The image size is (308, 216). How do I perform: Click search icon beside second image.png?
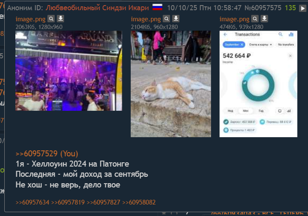[166, 19]
